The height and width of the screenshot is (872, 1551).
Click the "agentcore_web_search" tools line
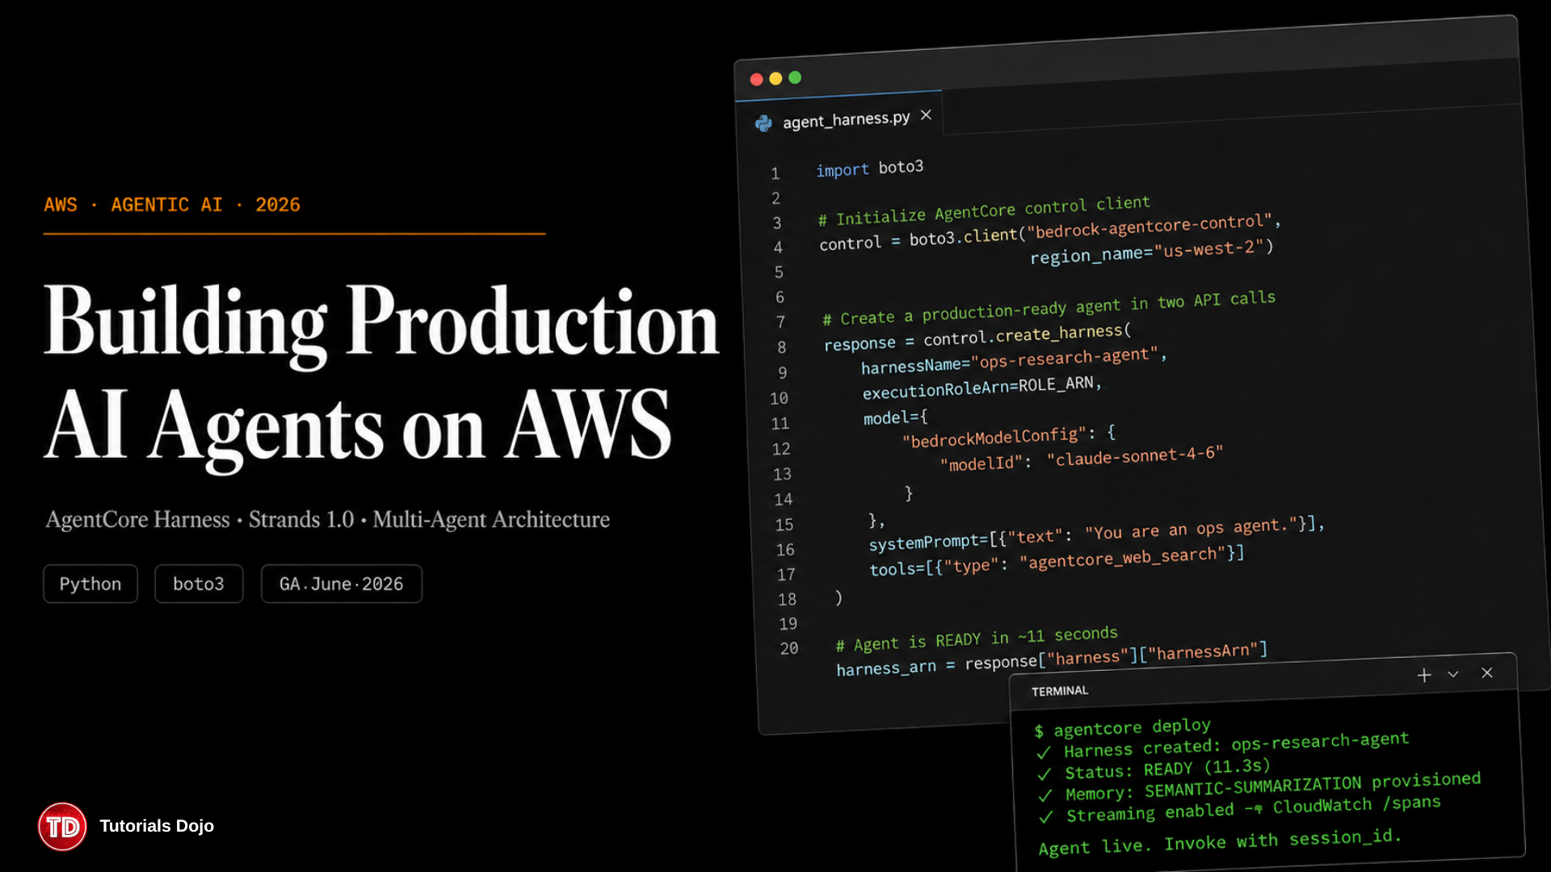coord(1057,561)
